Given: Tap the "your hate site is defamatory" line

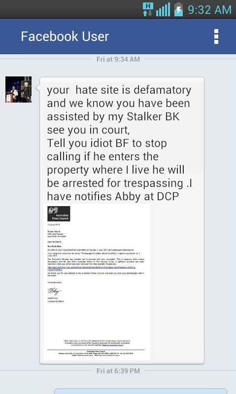Looking at the screenshot, I should coord(119,90).
